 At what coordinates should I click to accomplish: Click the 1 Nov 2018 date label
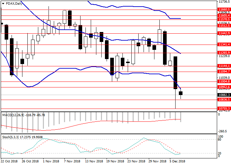coord(51,161)
